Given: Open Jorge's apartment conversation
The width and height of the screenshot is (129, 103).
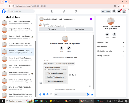Looking at the screenshot, I should pyautogui.click(x=17, y=88).
